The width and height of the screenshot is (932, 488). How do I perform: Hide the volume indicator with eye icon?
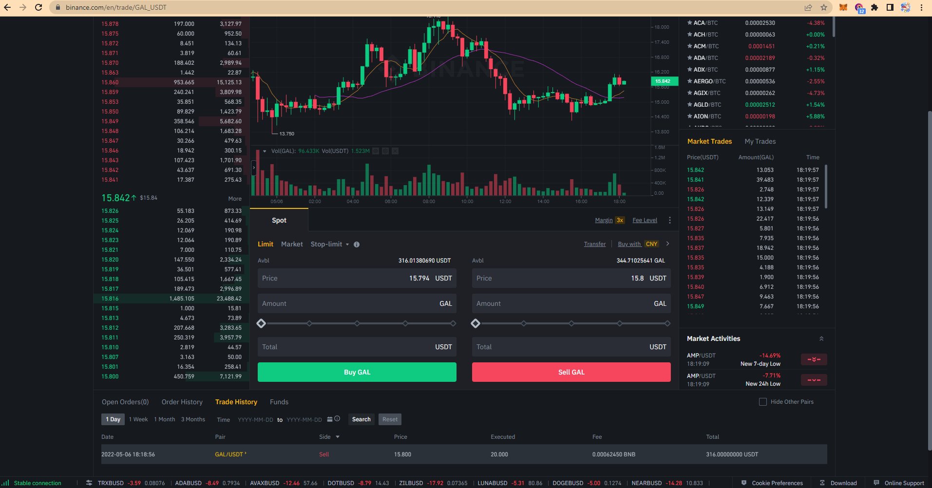[x=376, y=151]
